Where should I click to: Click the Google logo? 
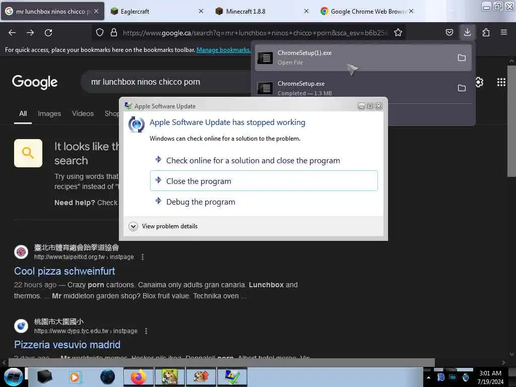pyautogui.click(x=35, y=82)
